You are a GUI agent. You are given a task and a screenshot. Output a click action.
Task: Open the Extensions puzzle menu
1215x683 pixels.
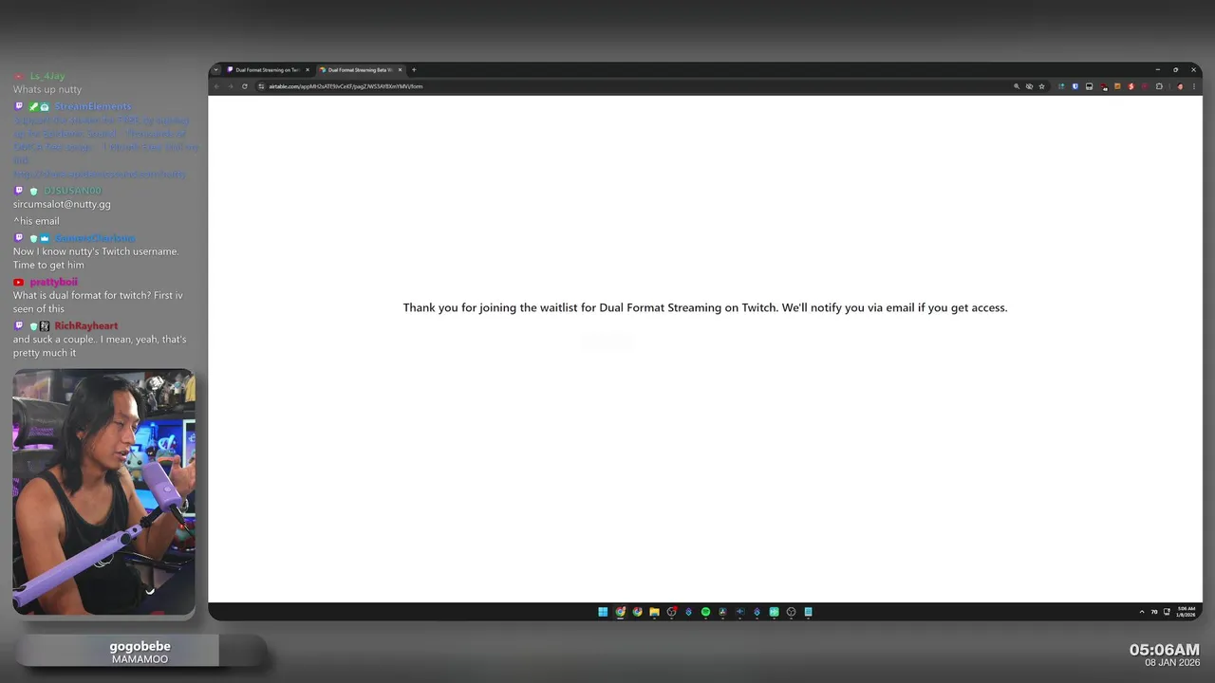1159,86
